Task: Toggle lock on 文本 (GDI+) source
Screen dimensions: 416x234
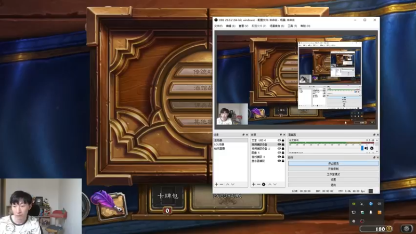Action: coord(283,140)
